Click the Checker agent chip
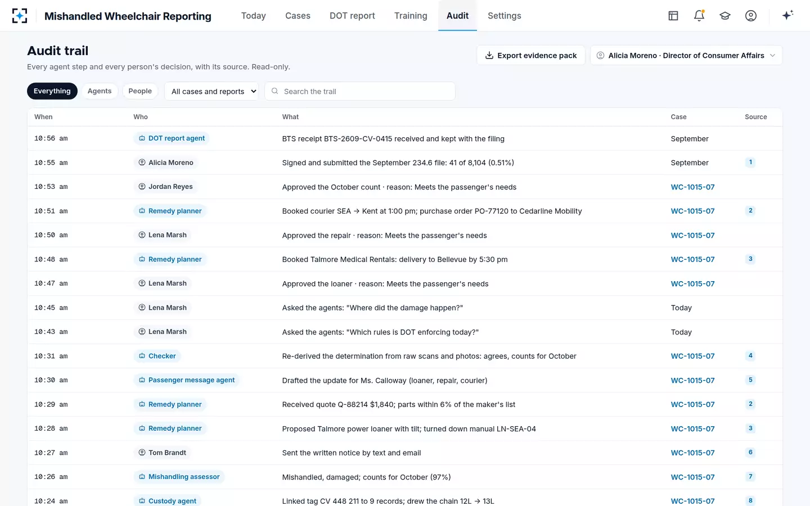Image resolution: width=810 pixels, height=506 pixels. tap(157, 356)
